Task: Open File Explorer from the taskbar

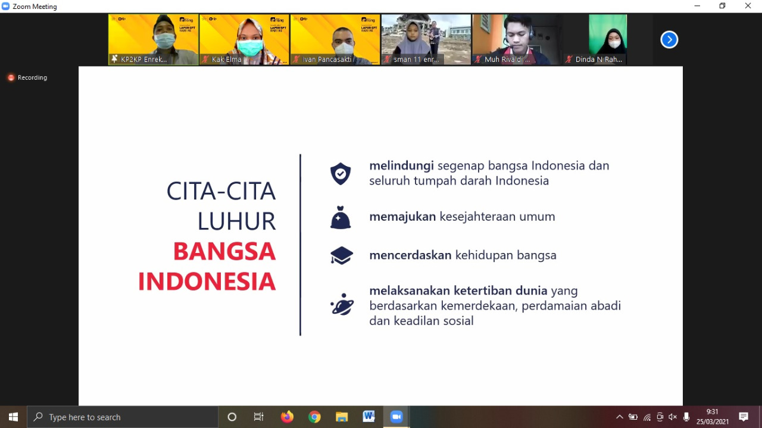Action: click(342, 417)
